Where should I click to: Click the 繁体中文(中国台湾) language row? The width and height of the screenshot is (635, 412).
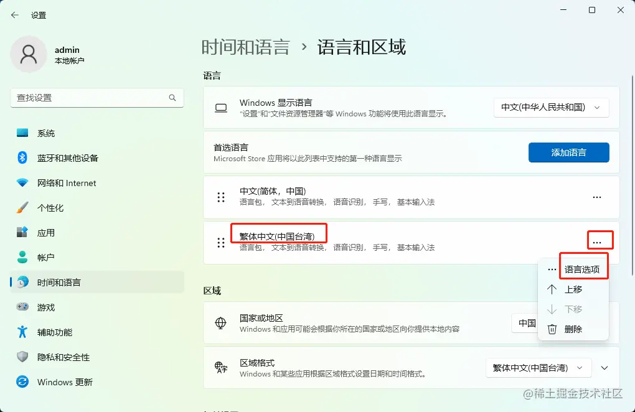click(411, 243)
